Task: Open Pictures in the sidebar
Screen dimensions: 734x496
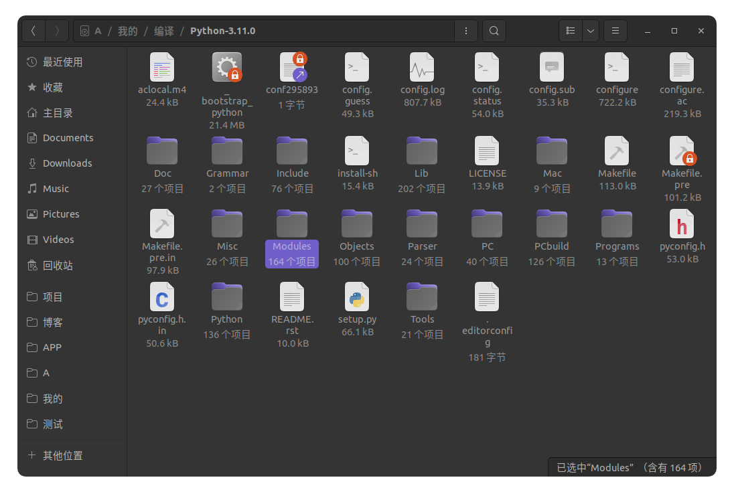Action: [x=72, y=214]
